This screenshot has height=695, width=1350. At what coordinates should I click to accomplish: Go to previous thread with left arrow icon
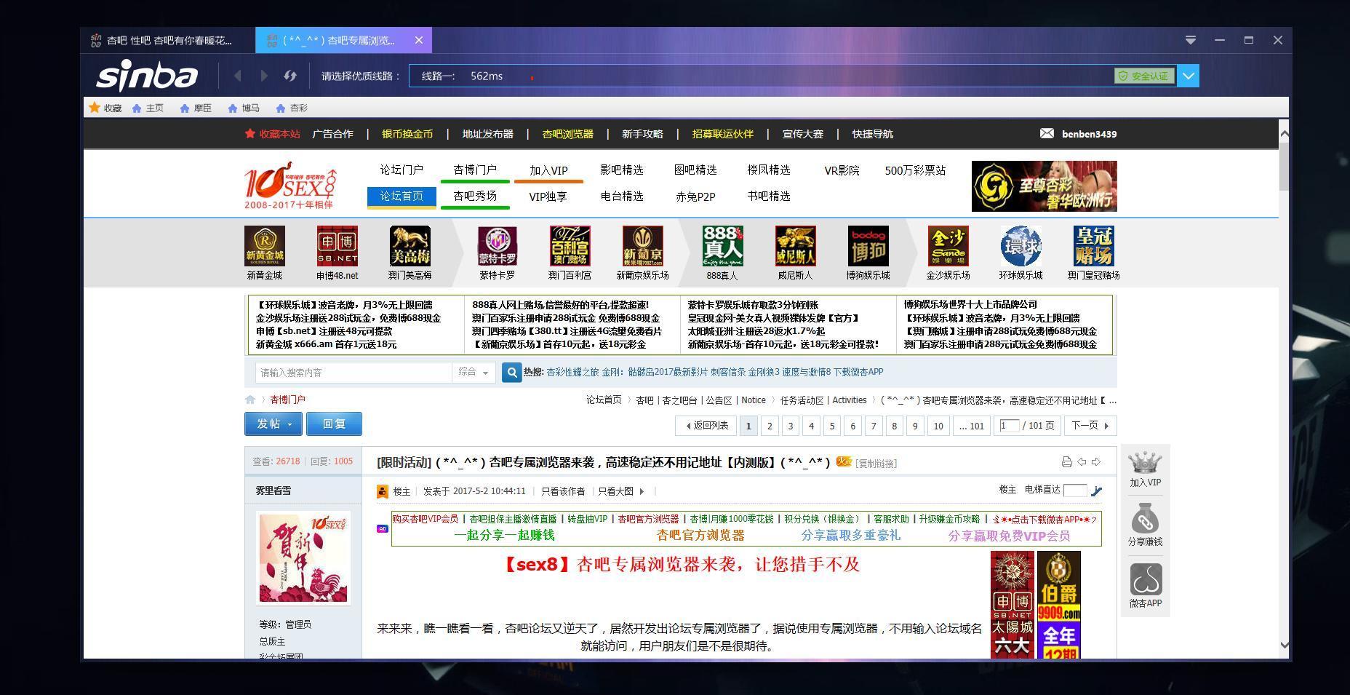(1082, 461)
